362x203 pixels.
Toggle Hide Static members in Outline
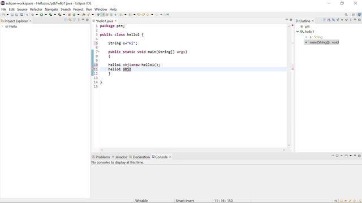pos(338,20)
